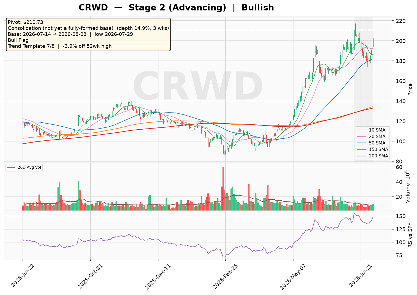Click the 100 tick on the Price axis
This screenshot has height=295, width=417.
400,141
